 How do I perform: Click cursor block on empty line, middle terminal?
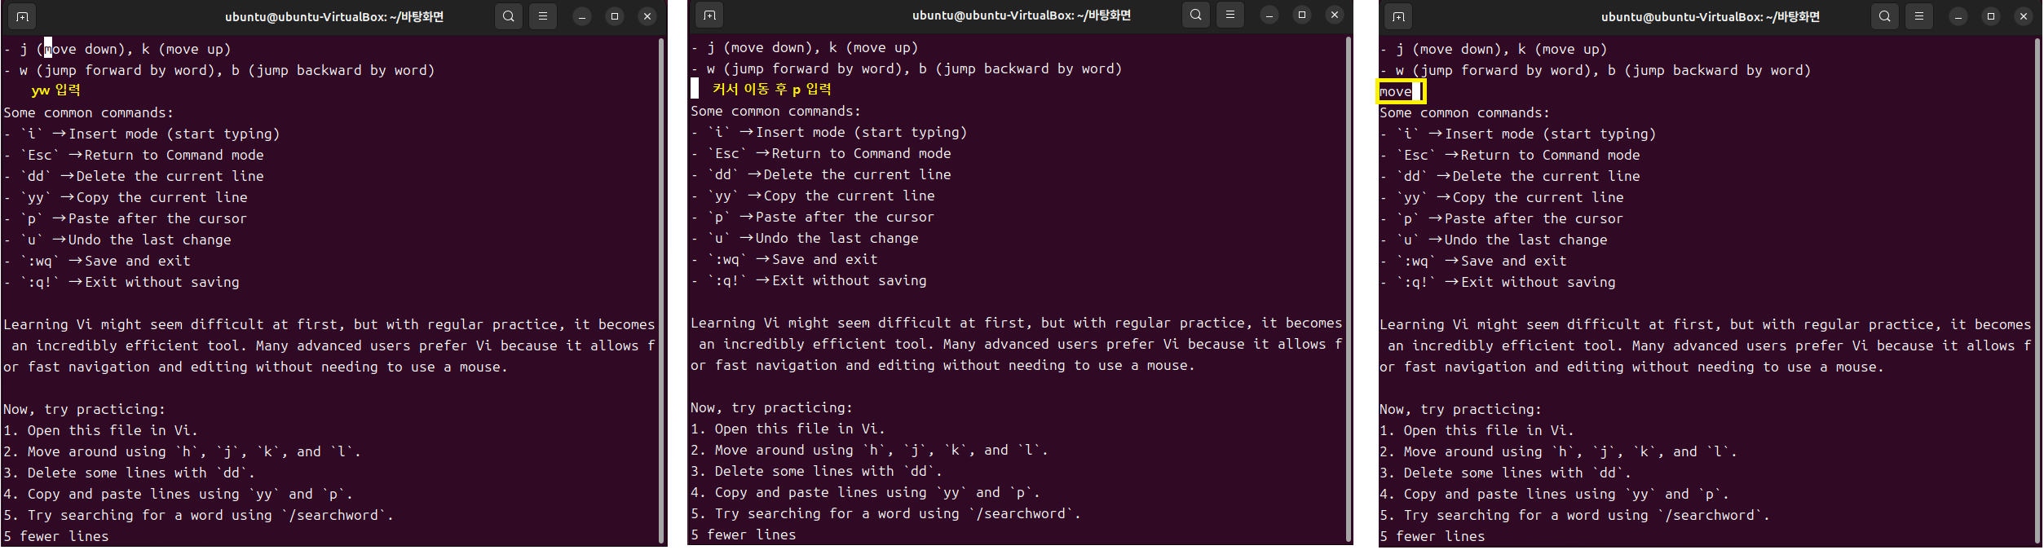click(x=695, y=89)
